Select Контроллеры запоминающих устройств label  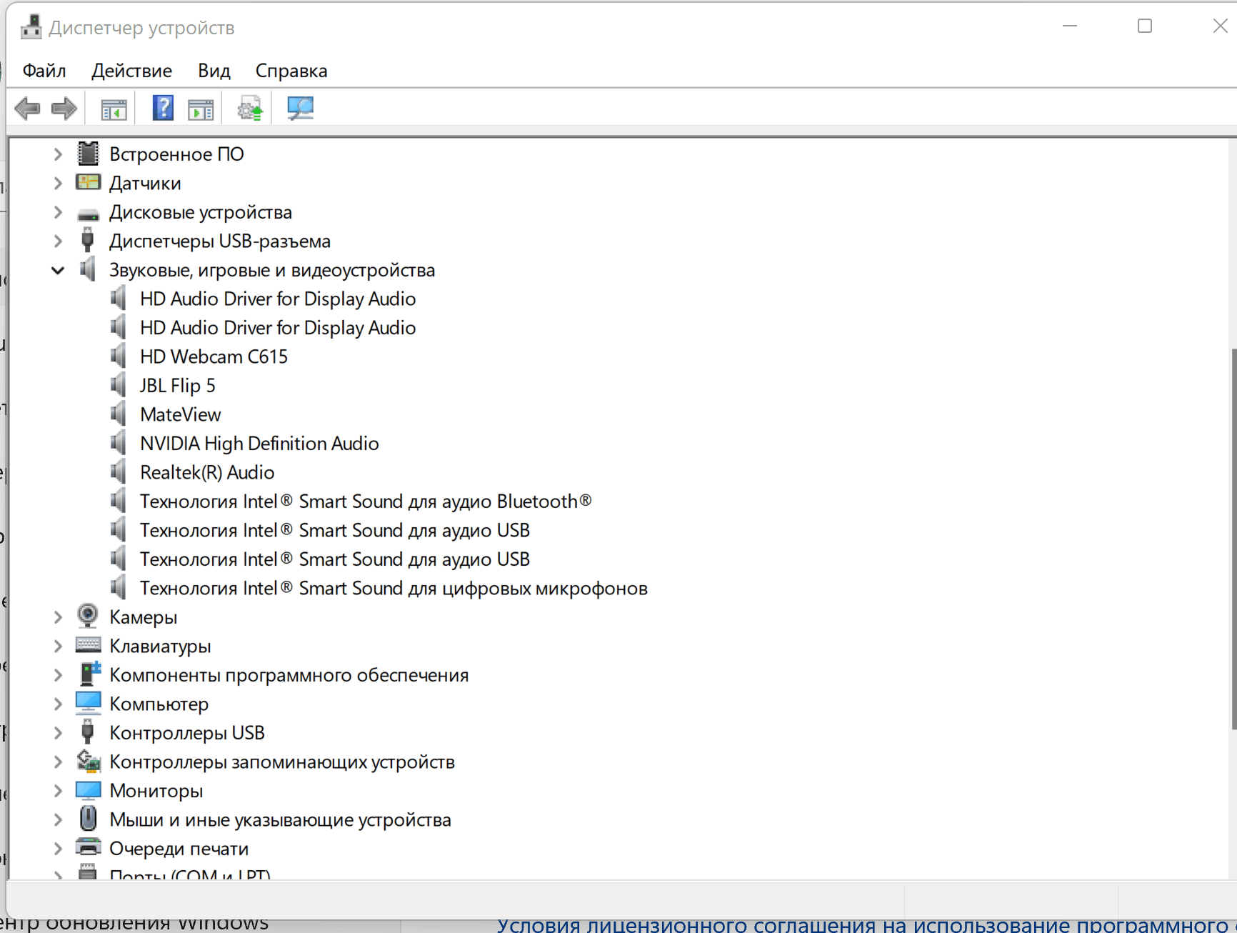[281, 762]
